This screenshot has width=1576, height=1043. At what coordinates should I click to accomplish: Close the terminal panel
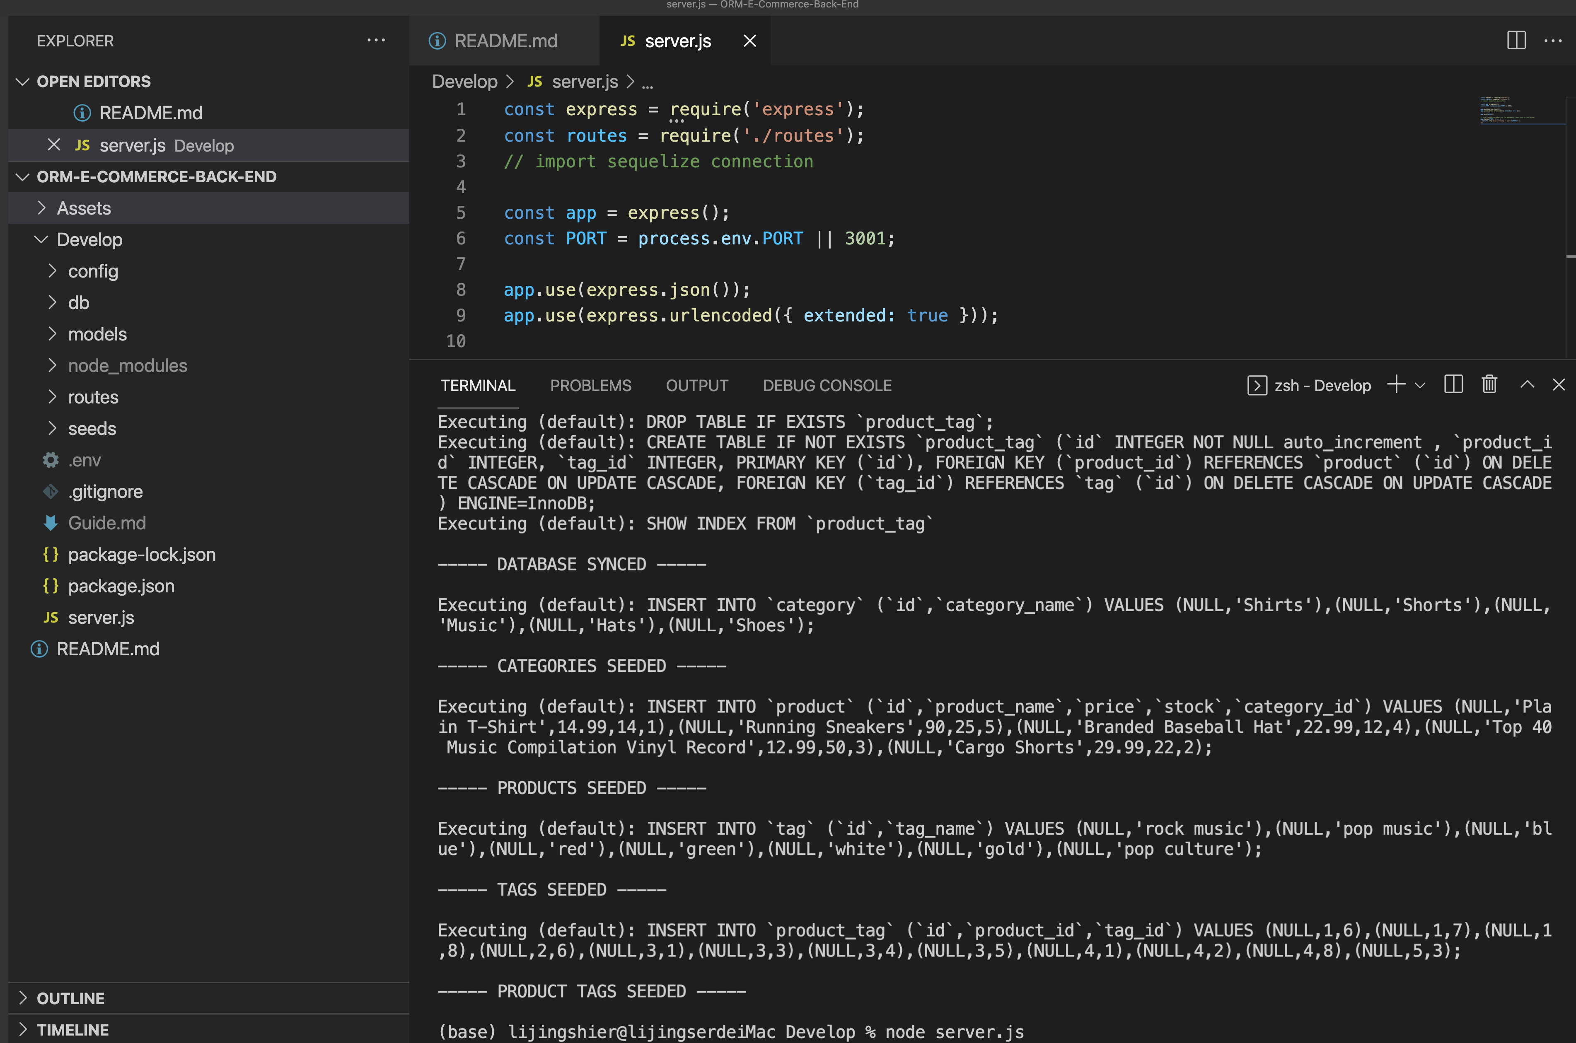[x=1559, y=384]
